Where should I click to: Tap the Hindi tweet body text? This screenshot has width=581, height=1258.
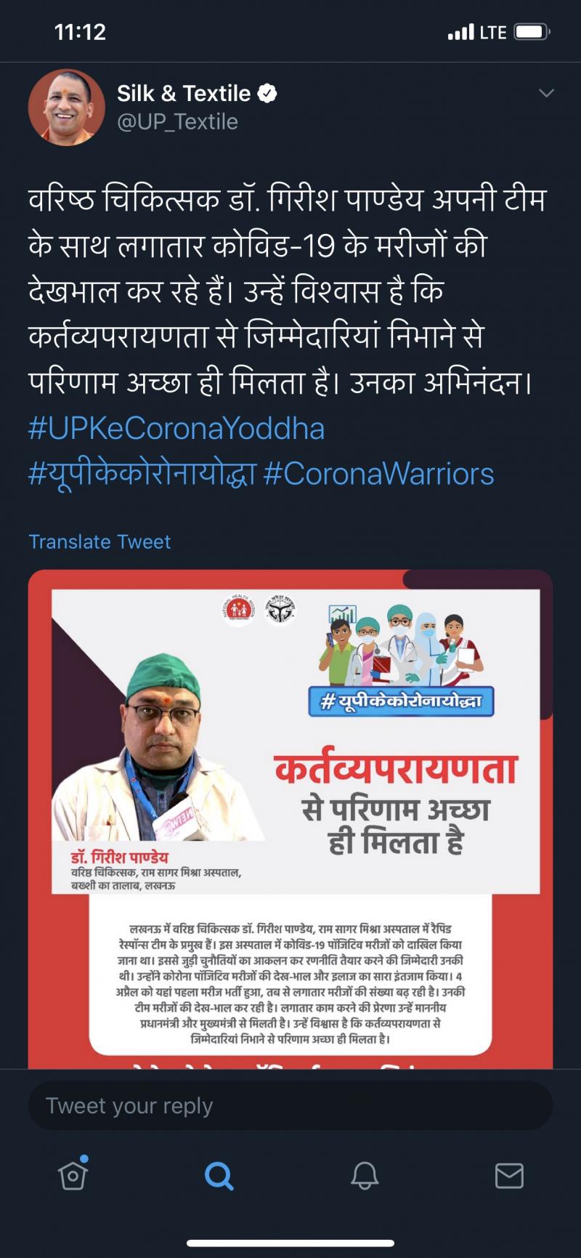(288, 291)
